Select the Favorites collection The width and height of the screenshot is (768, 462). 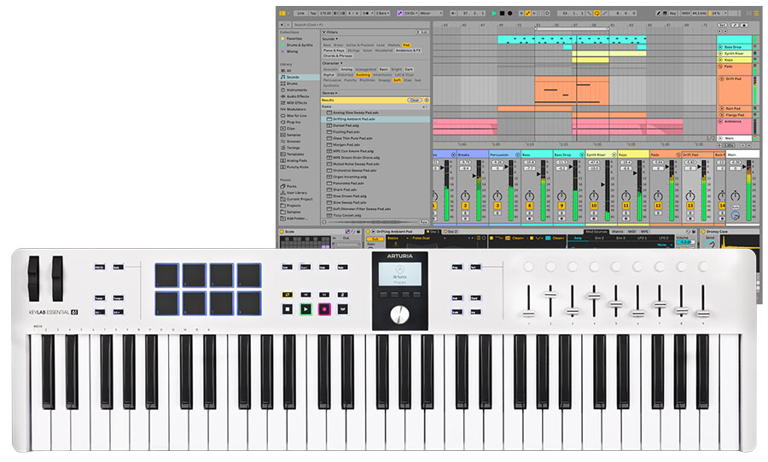(294, 38)
